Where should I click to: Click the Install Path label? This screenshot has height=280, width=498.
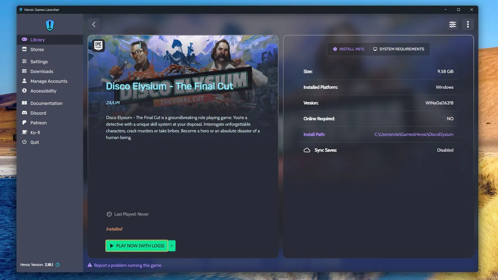tap(314, 134)
